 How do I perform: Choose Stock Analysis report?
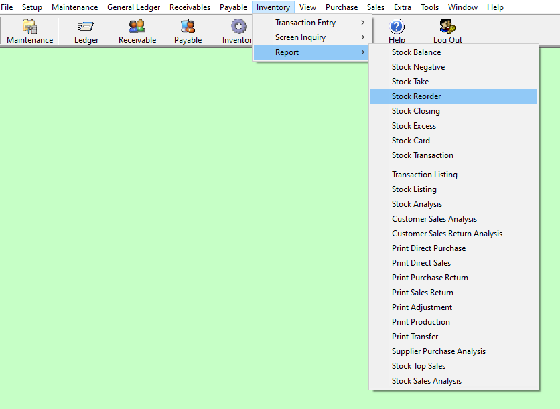(x=453, y=204)
